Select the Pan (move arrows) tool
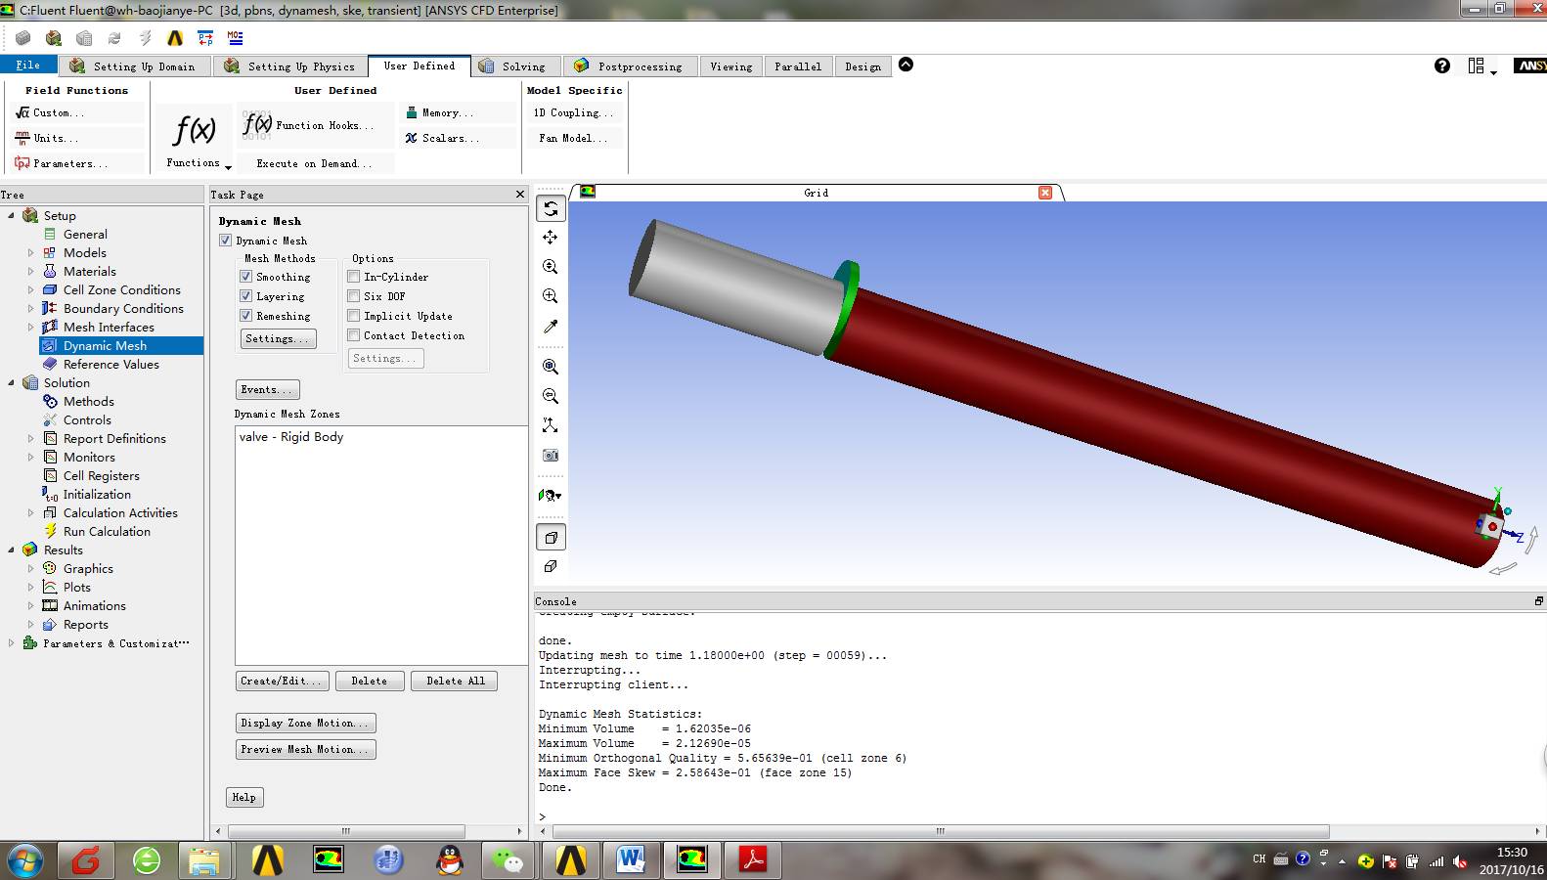This screenshot has width=1547, height=880. [x=551, y=238]
